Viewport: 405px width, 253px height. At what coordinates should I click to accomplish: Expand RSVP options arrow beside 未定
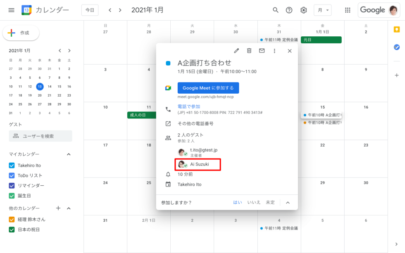288,203
